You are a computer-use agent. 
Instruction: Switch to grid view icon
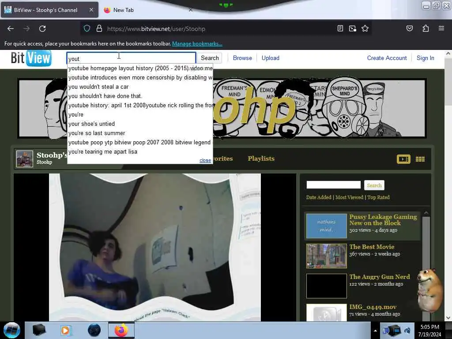point(420,159)
